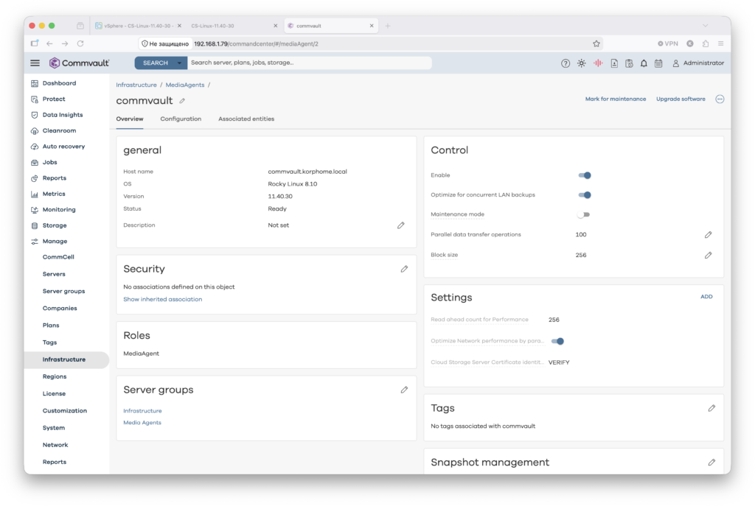
Task: Open the Media Agents server group link
Action: click(x=142, y=423)
